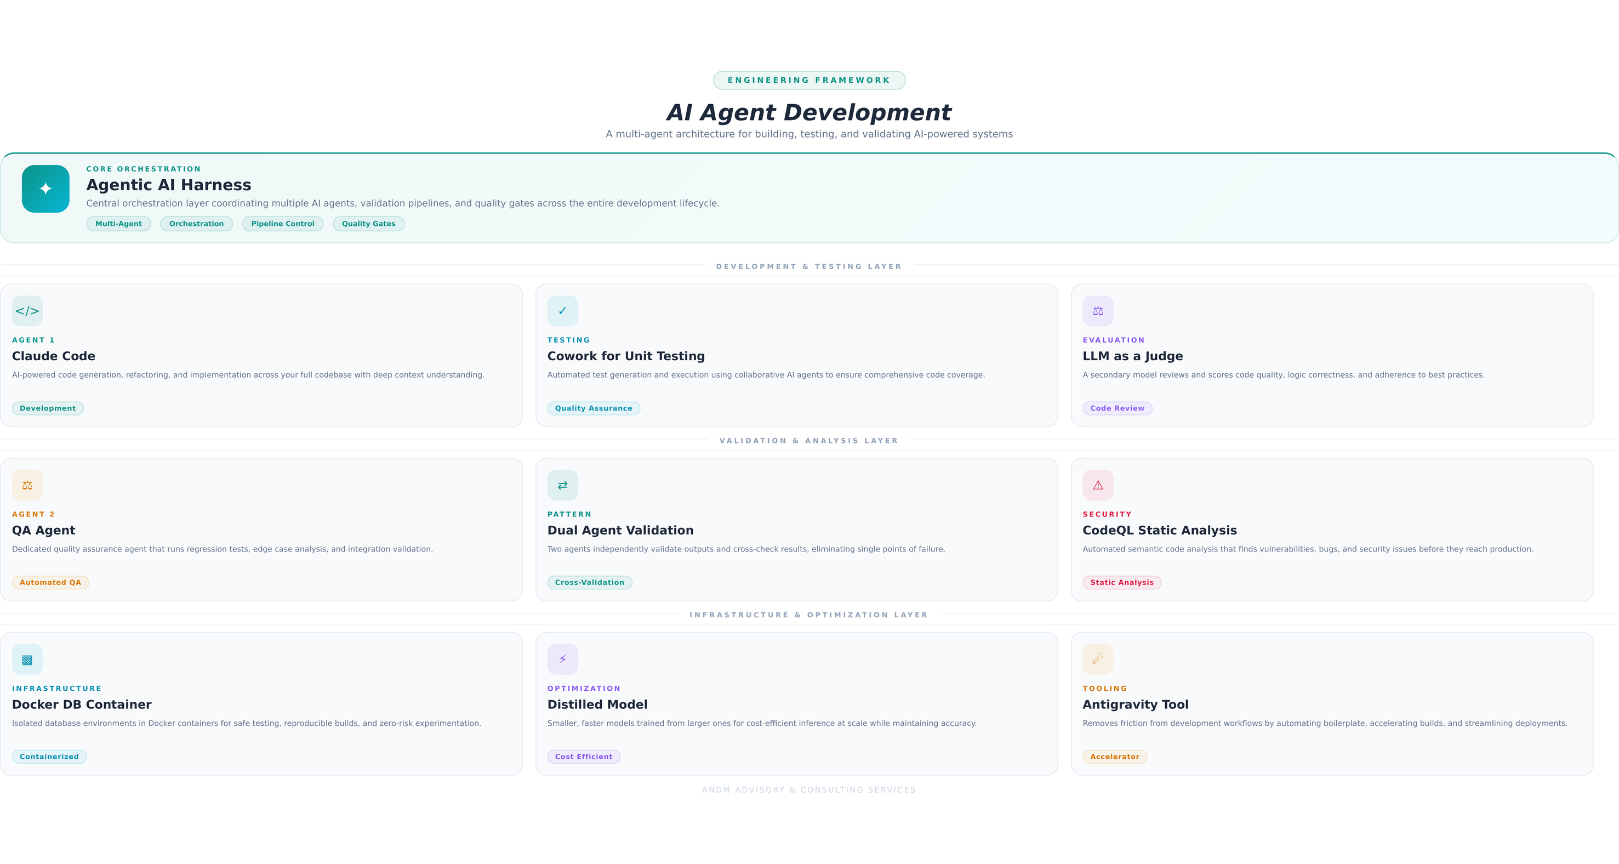1619x864 pixels.
Task: Select the scales icon on the QA Agent card
Action: point(27,485)
